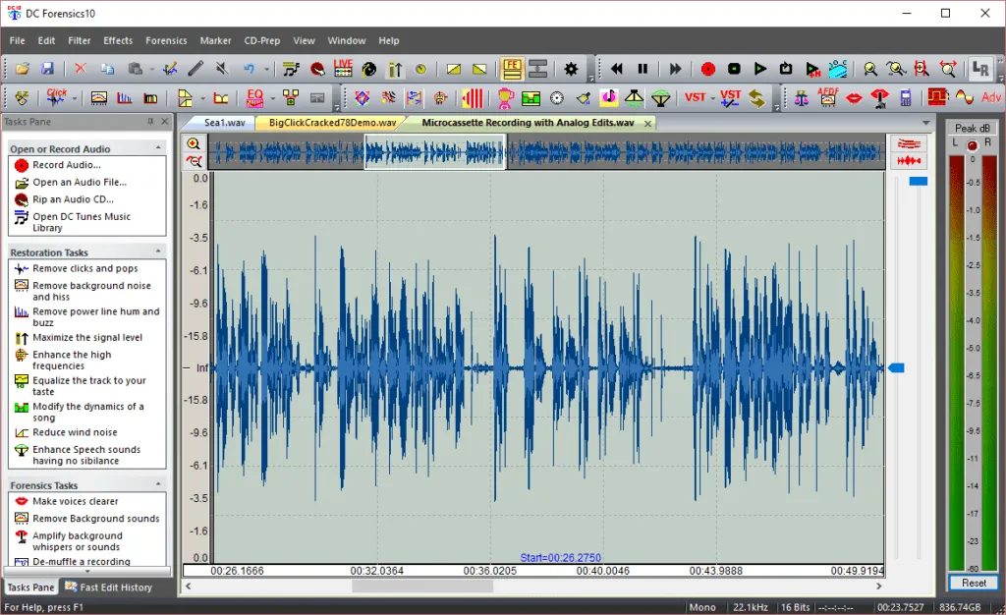Collapse the Restoration Tasks section
The image size is (1006, 615).
[x=158, y=252]
